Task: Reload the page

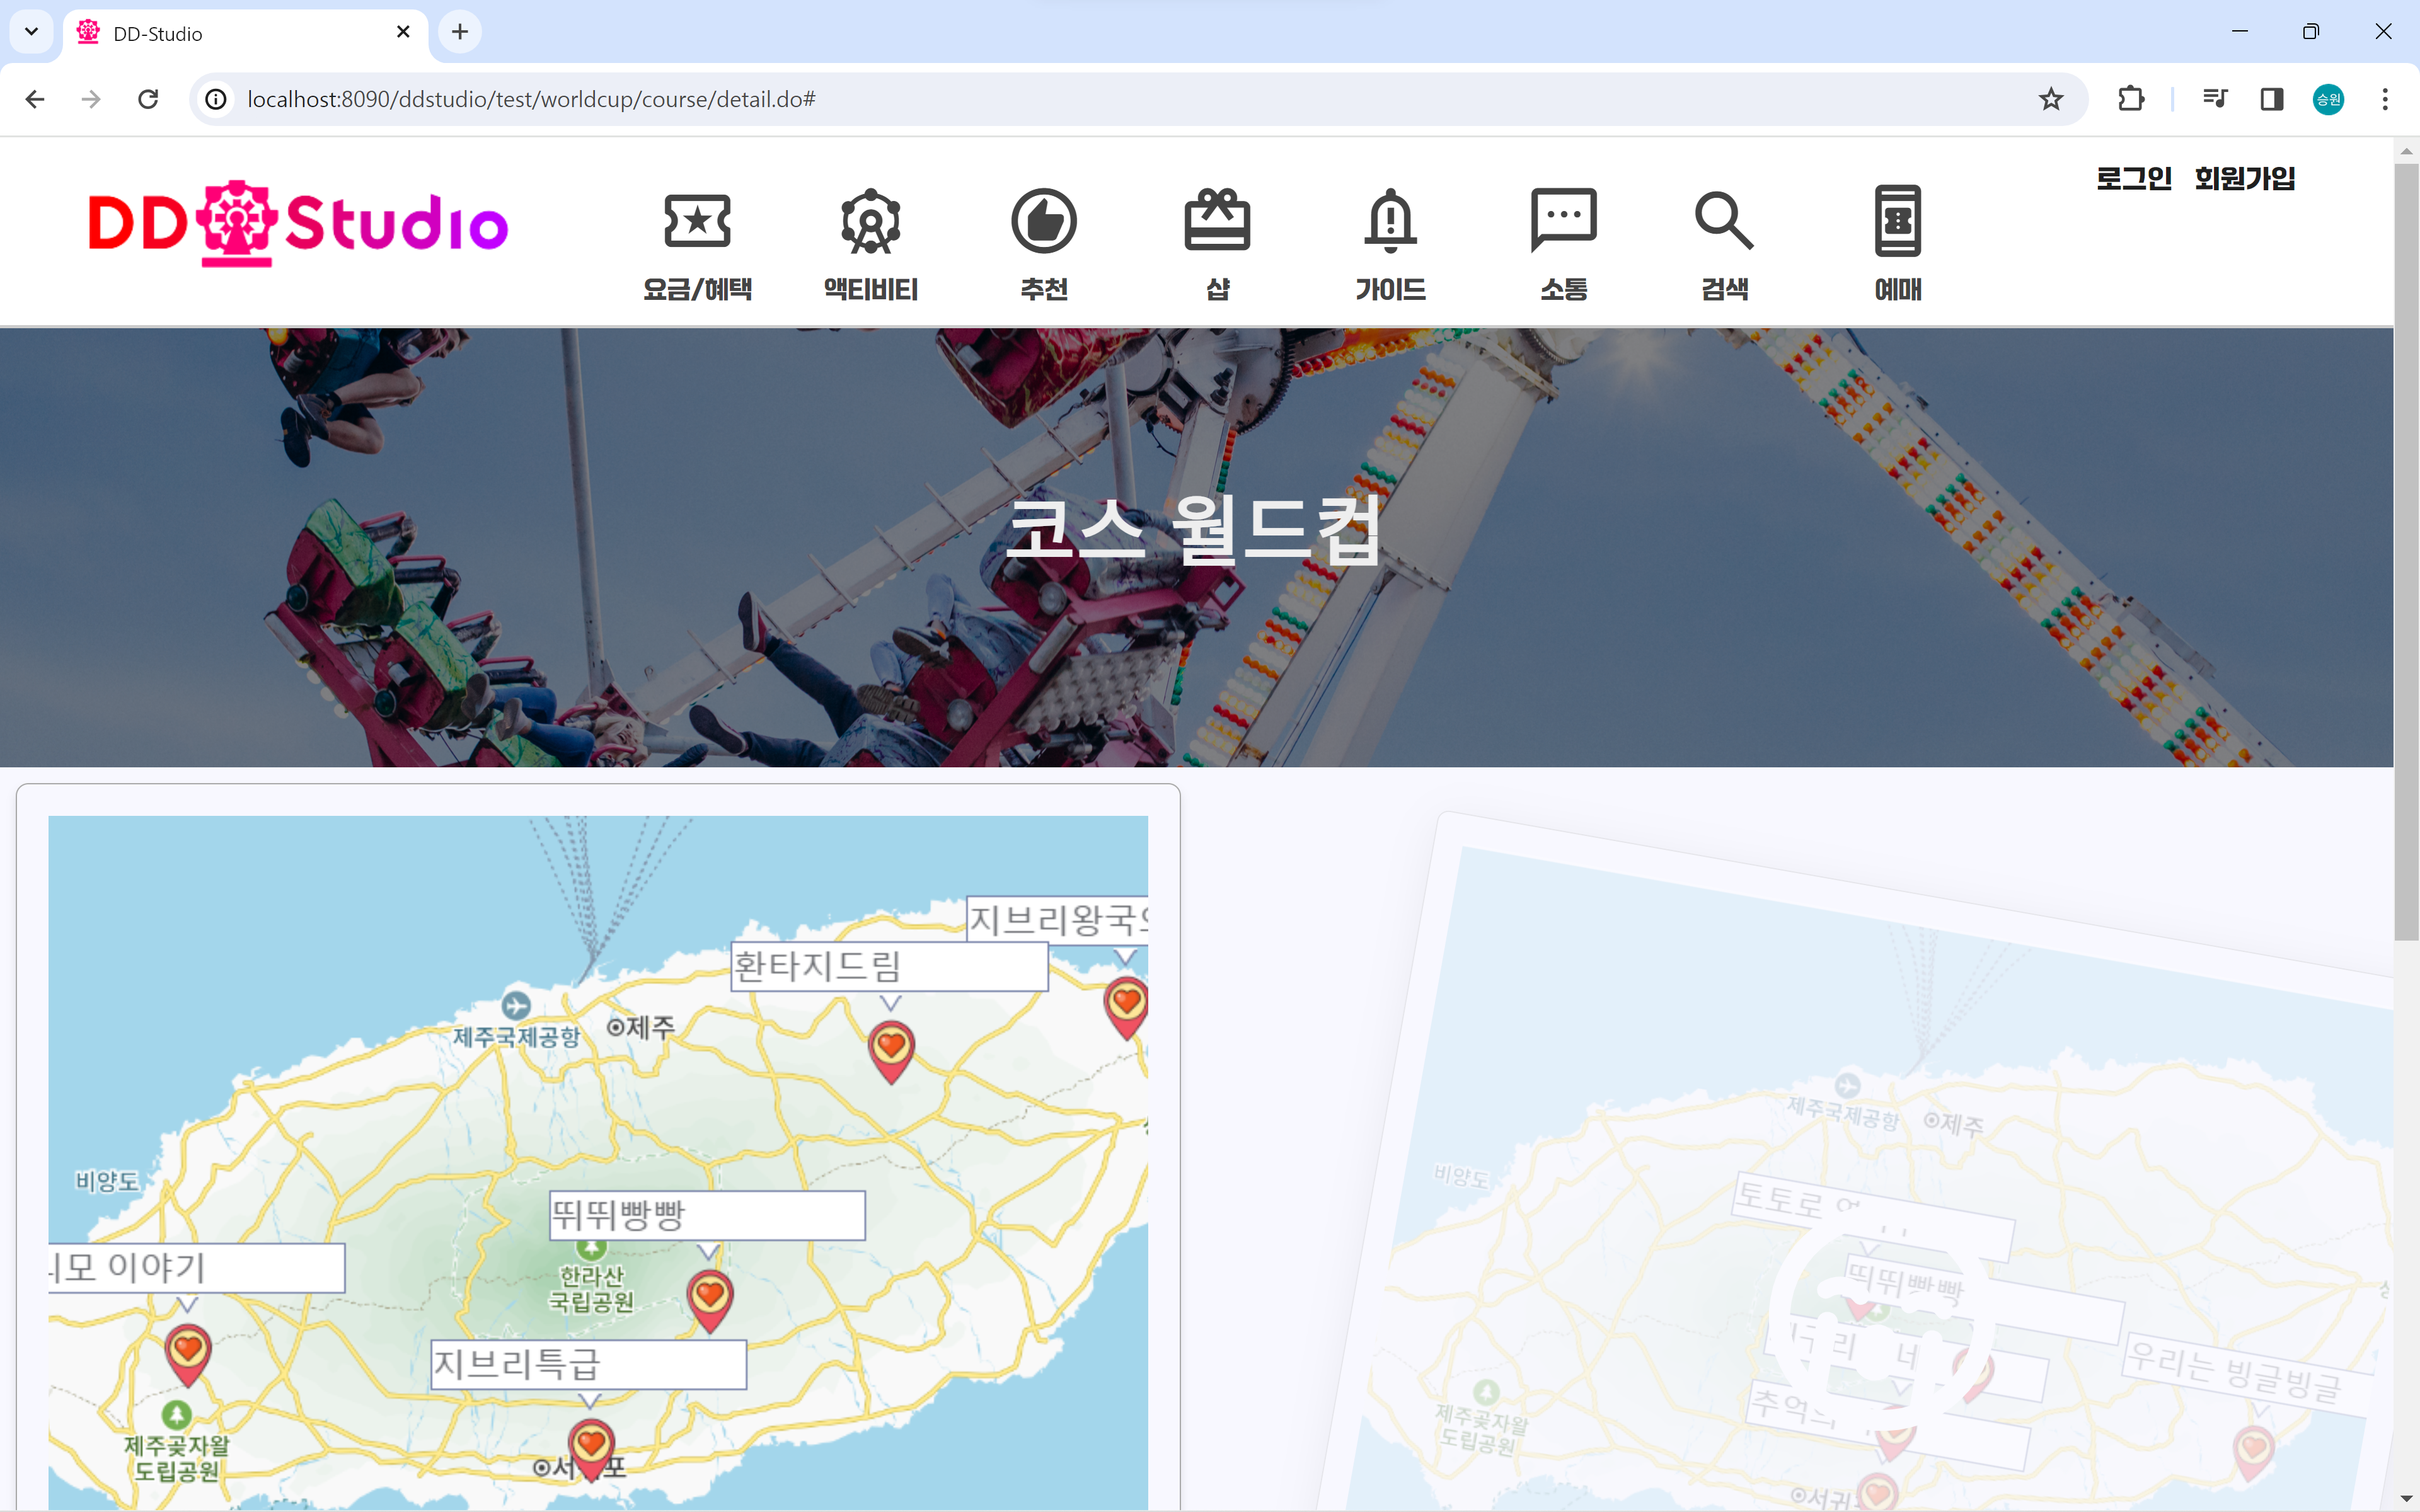Action: click(x=148, y=99)
